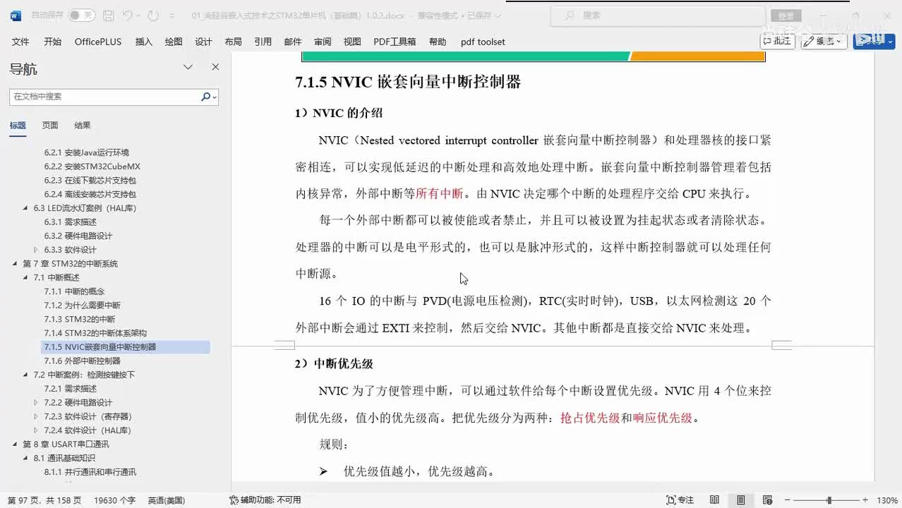
Task: Click the zoom in plus button
Action: tap(867, 500)
